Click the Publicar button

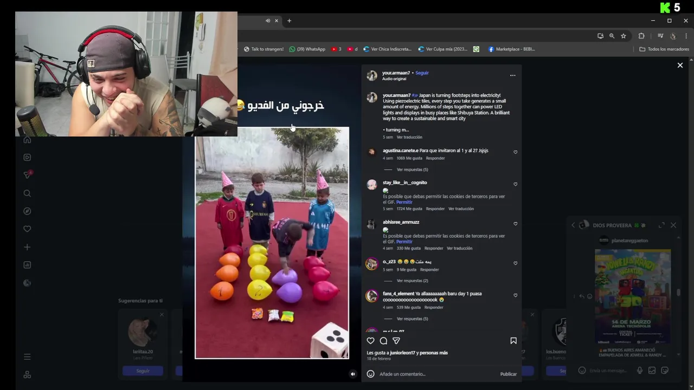point(508,374)
